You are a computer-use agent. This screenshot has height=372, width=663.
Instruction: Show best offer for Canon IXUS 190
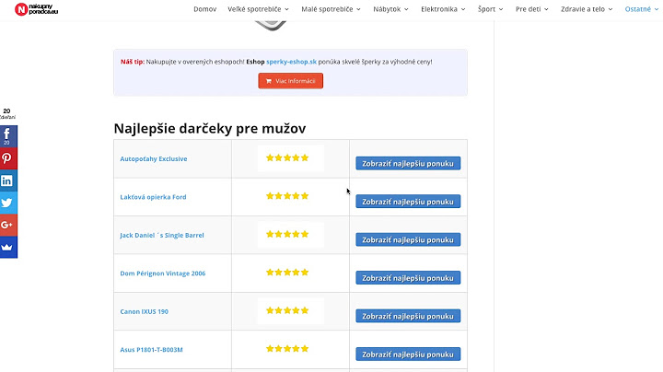[408, 316]
